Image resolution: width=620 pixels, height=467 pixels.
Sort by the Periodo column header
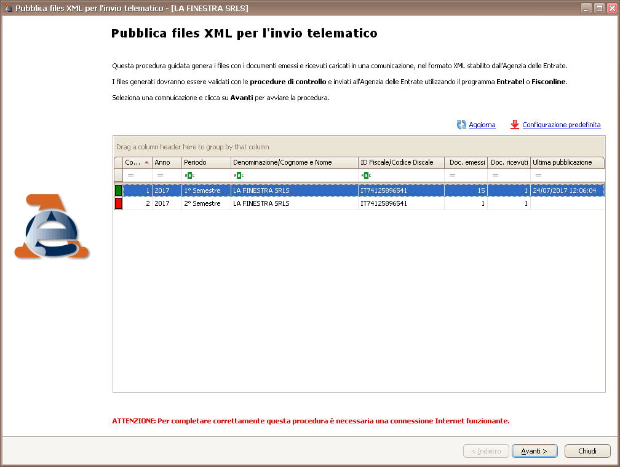click(x=206, y=162)
